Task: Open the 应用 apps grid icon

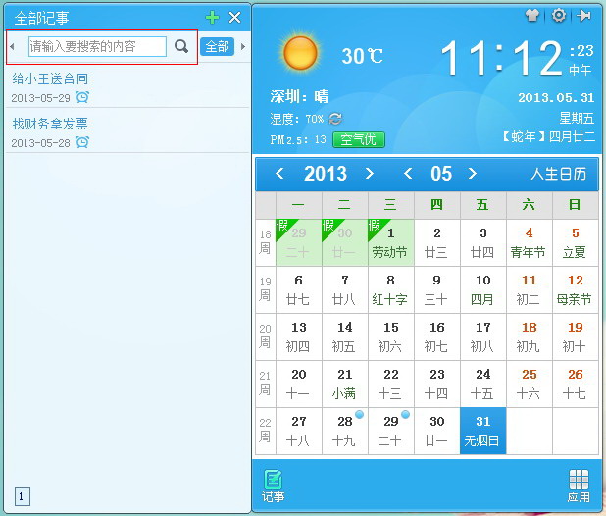Action: (579, 485)
